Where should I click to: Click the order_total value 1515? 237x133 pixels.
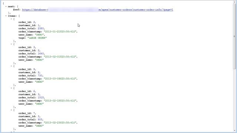[x=41, y=98]
